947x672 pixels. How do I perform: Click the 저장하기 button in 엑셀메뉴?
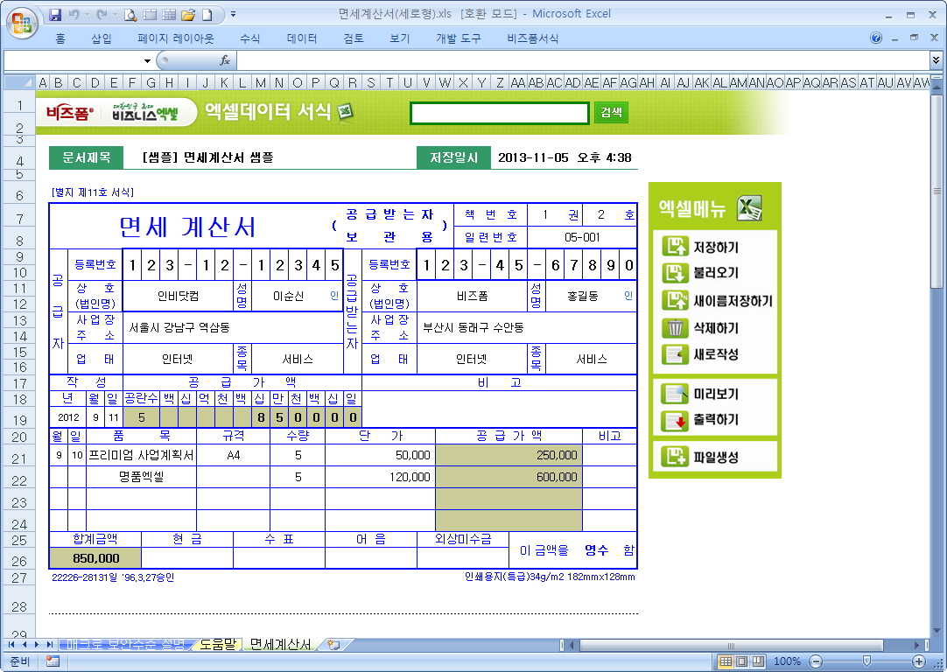click(x=715, y=247)
